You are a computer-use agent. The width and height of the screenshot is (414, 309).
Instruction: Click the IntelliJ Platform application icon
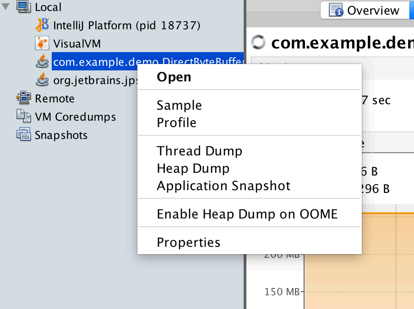point(42,25)
